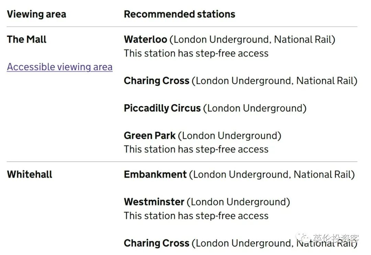Click the Green Park station name
The image size is (371, 255).
149,136
